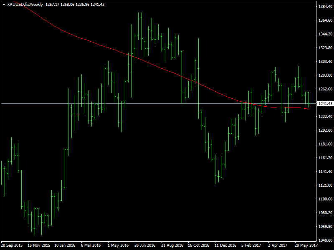
Task: Click the 11 Dec 2016 date label
Action: click(x=225, y=245)
